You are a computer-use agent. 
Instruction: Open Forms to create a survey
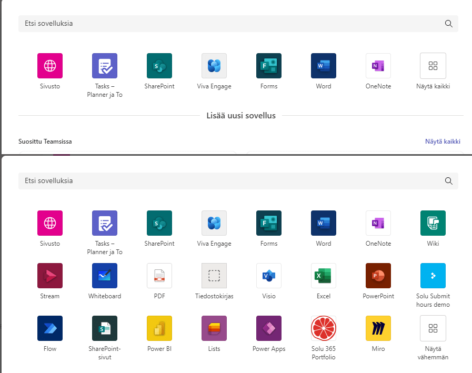click(269, 223)
